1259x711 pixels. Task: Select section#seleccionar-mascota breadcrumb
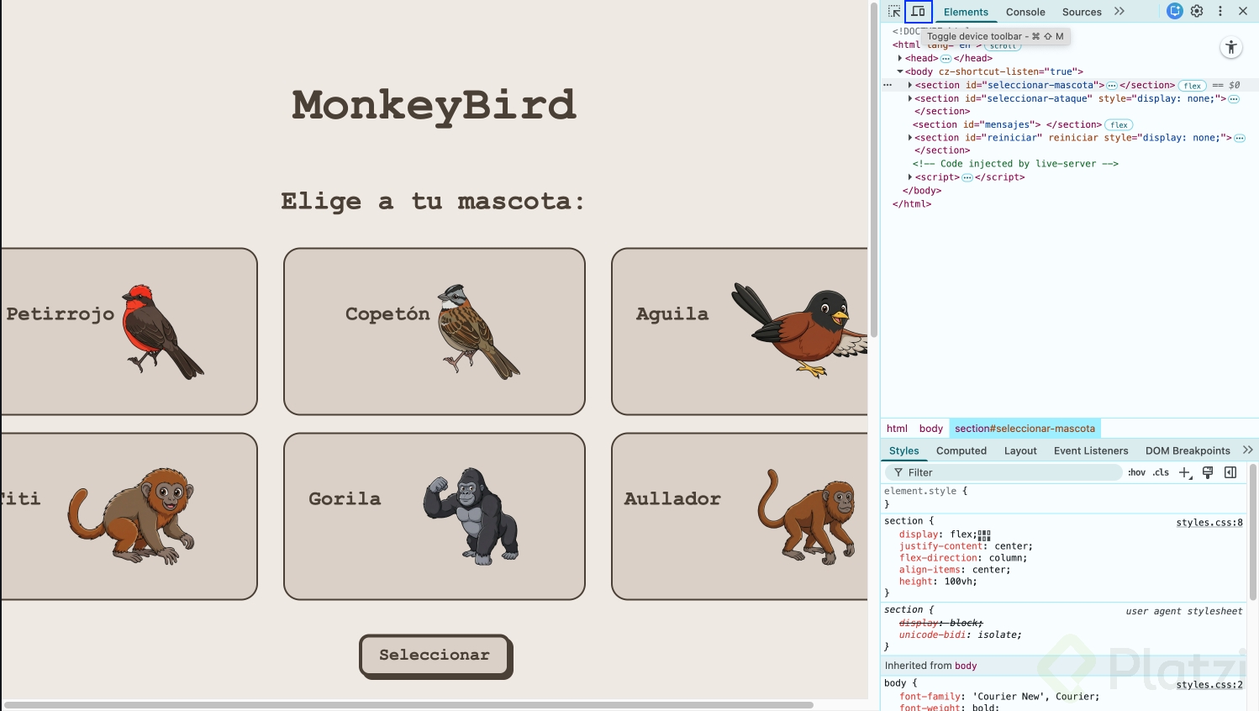click(1025, 429)
